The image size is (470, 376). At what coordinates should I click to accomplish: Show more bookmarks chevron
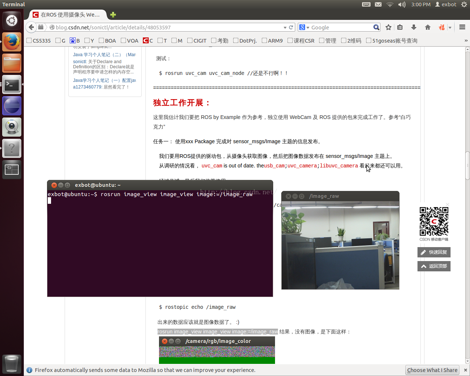pyautogui.click(x=466, y=41)
